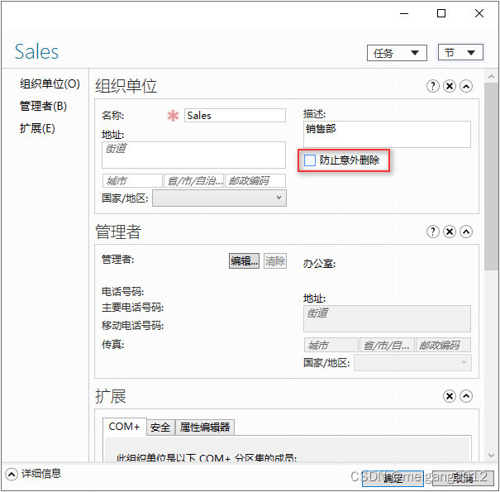Switch to 属性编辑器 tab

(205, 428)
